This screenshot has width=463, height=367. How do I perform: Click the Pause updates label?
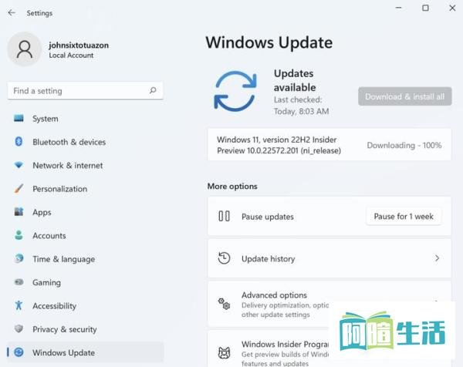[268, 217]
